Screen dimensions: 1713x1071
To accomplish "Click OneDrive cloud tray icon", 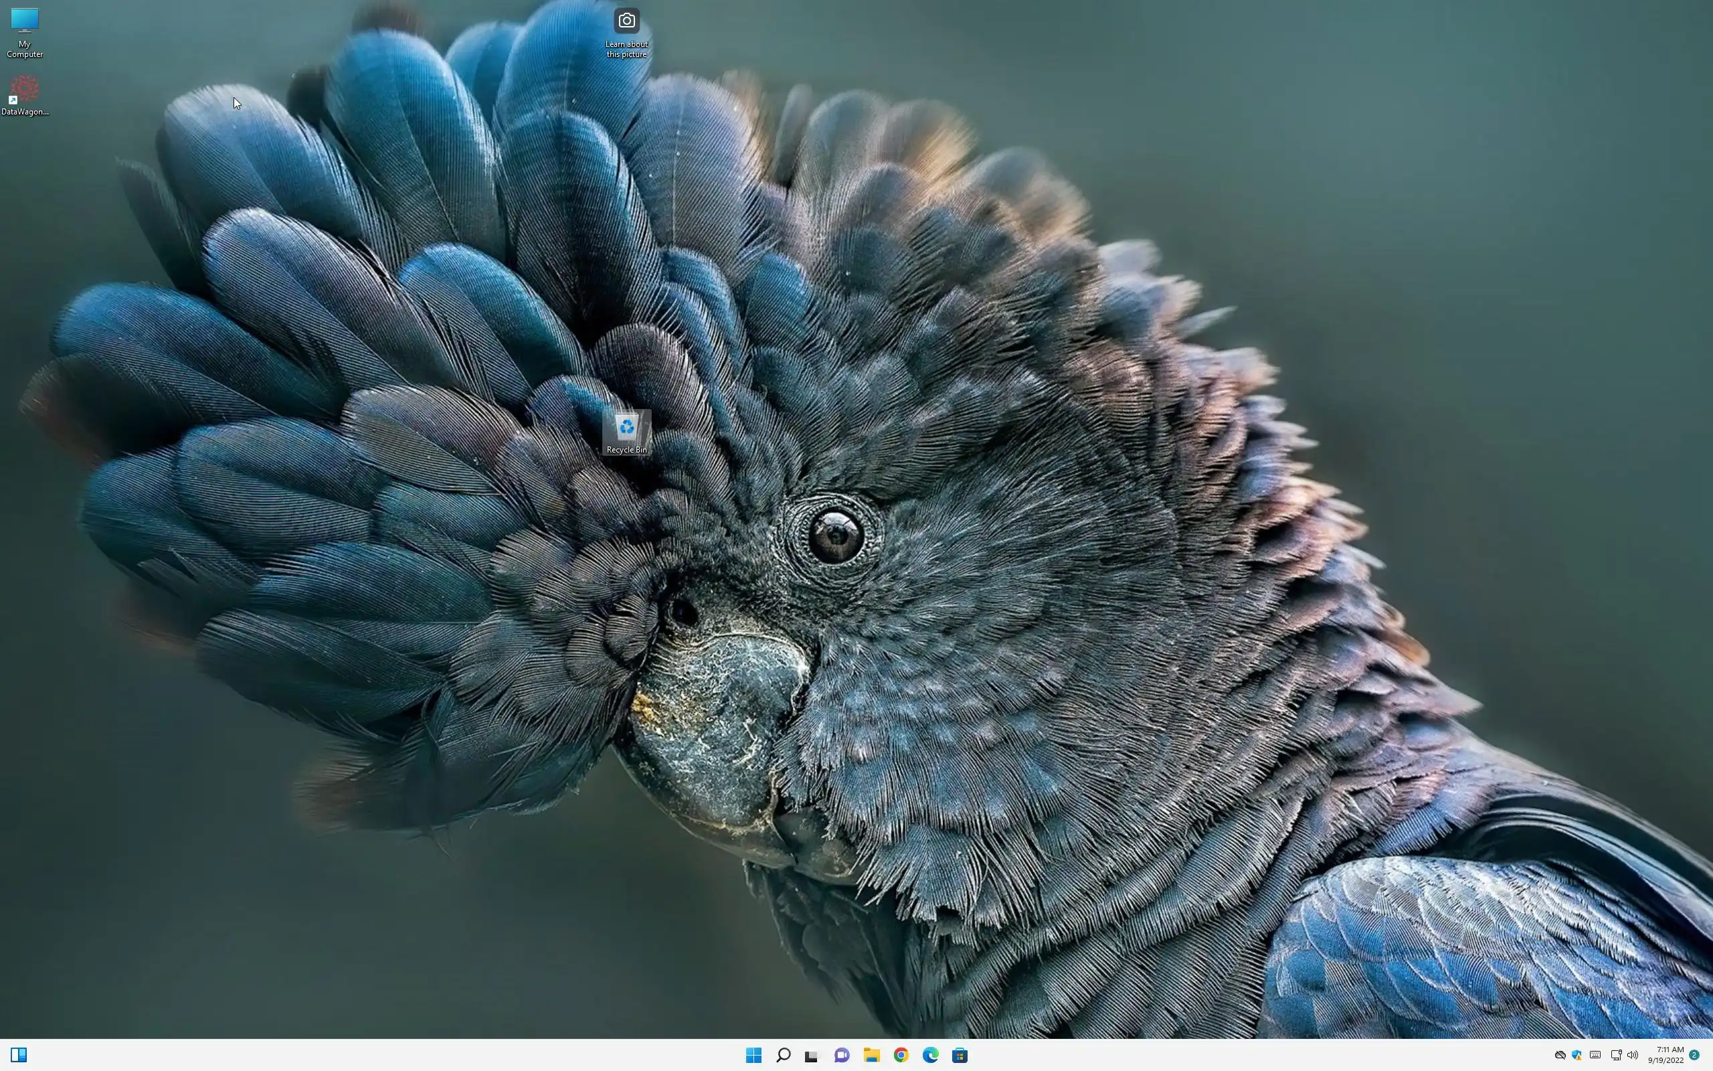I will coord(1560,1055).
